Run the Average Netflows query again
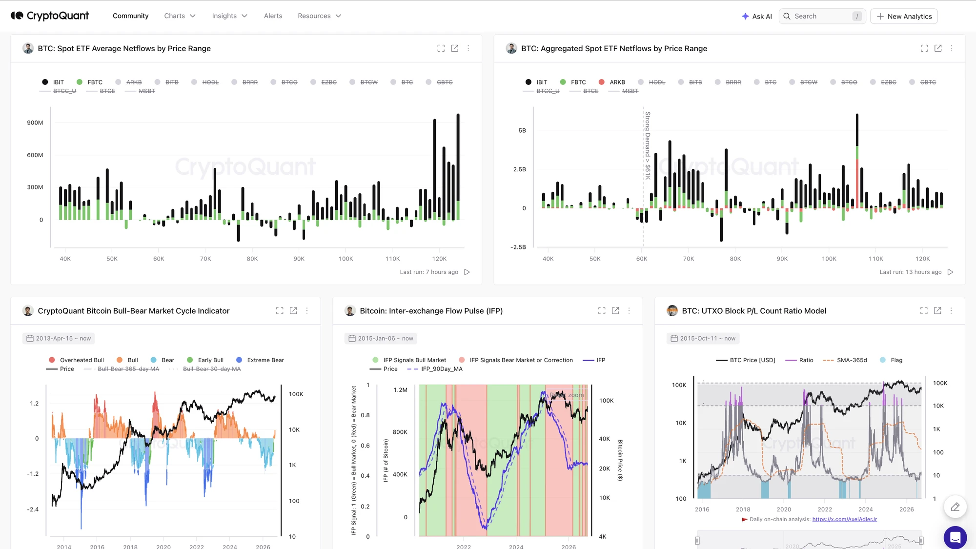The height and width of the screenshot is (549, 976). (x=467, y=272)
